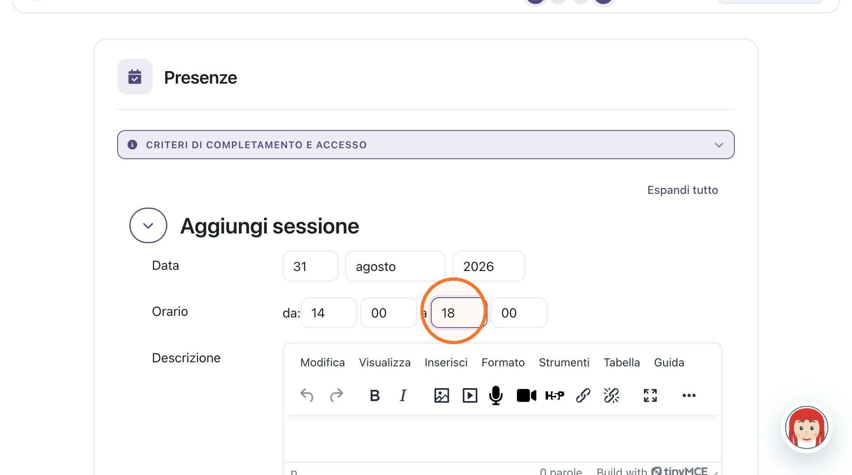Open the end hour dropdown showing 18
The height and width of the screenshot is (475, 852).
[x=459, y=313]
